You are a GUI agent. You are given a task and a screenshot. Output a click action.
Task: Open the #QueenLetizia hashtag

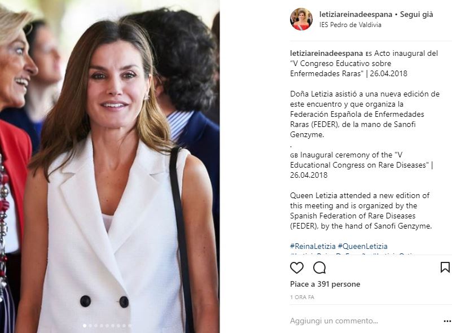[363, 246]
